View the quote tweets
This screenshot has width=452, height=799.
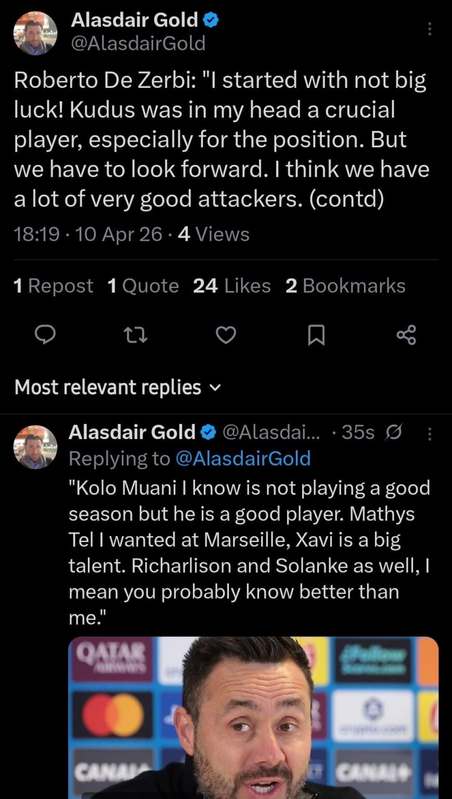point(143,286)
